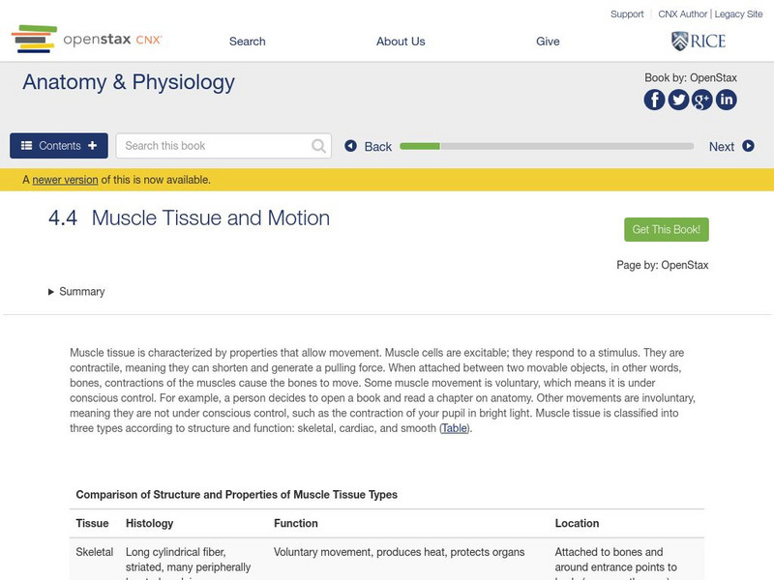Open the About Us menu item

(401, 41)
